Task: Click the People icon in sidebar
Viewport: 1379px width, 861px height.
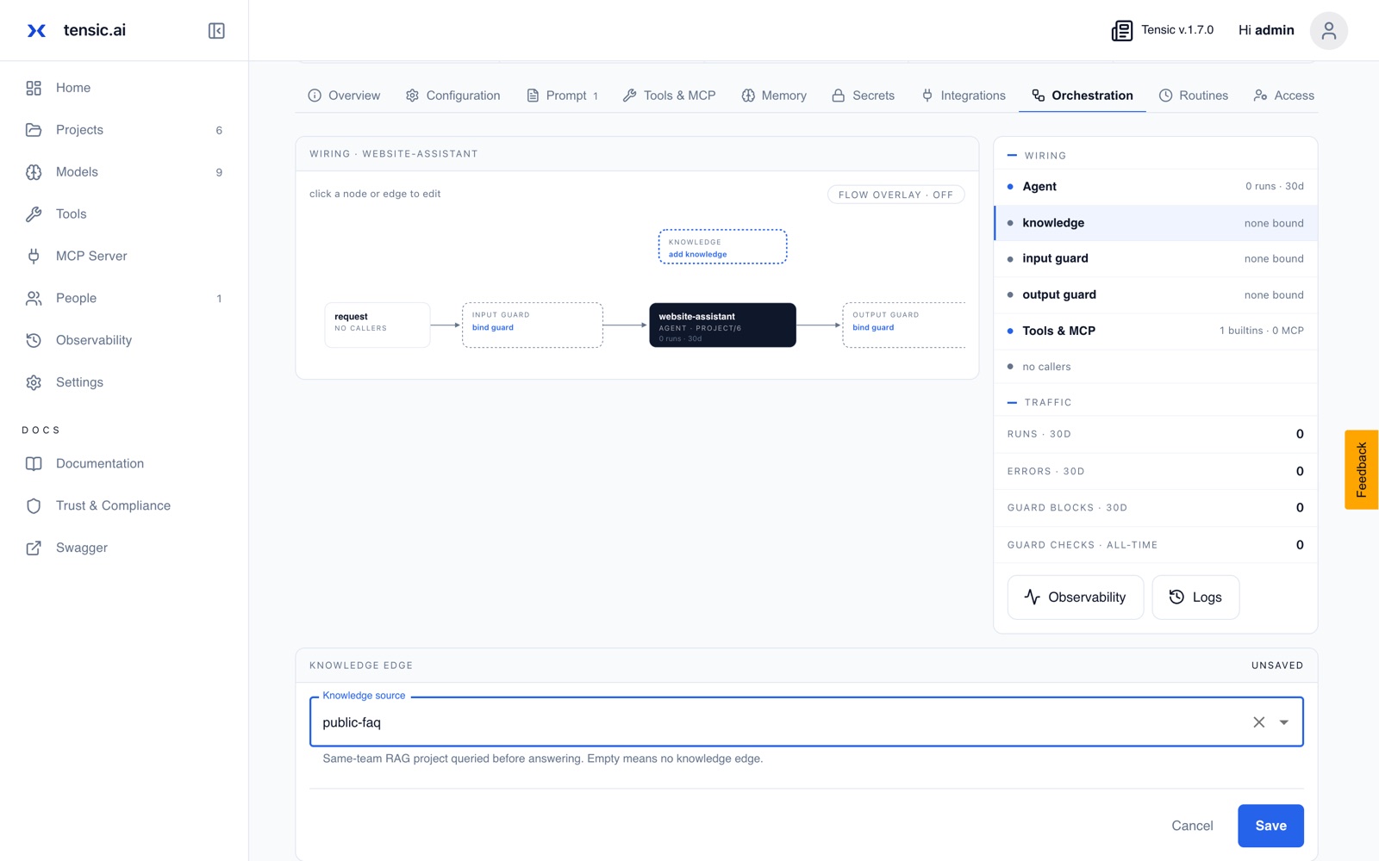Action: [x=34, y=298]
